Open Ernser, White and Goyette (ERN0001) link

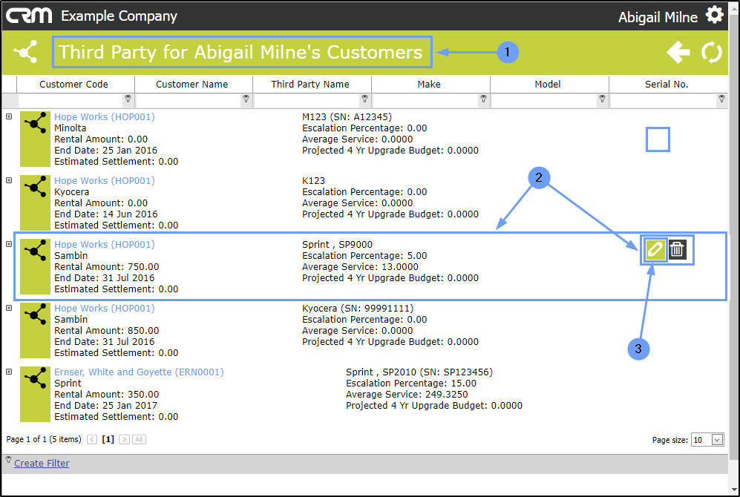139,372
